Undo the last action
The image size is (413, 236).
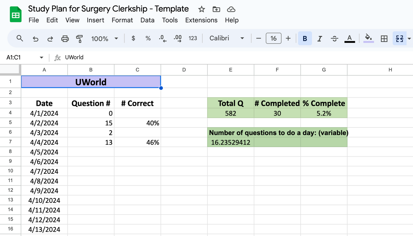click(35, 38)
